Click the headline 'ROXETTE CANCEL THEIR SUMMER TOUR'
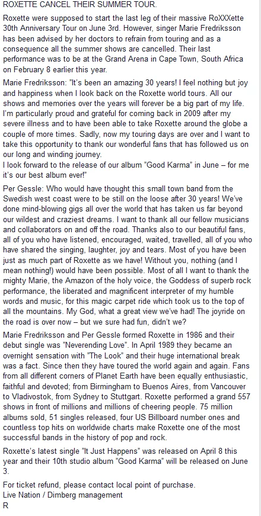The width and height of the screenshot is (261, 516). pyautogui.click(x=79, y=4)
